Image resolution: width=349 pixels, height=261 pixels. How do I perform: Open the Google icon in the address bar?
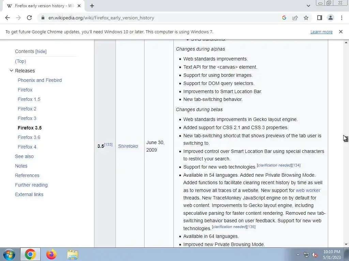click(x=284, y=18)
